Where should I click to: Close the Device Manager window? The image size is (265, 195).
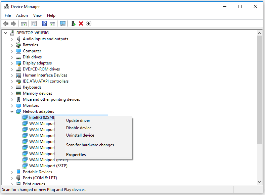pyautogui.click(x=255, y=6)
